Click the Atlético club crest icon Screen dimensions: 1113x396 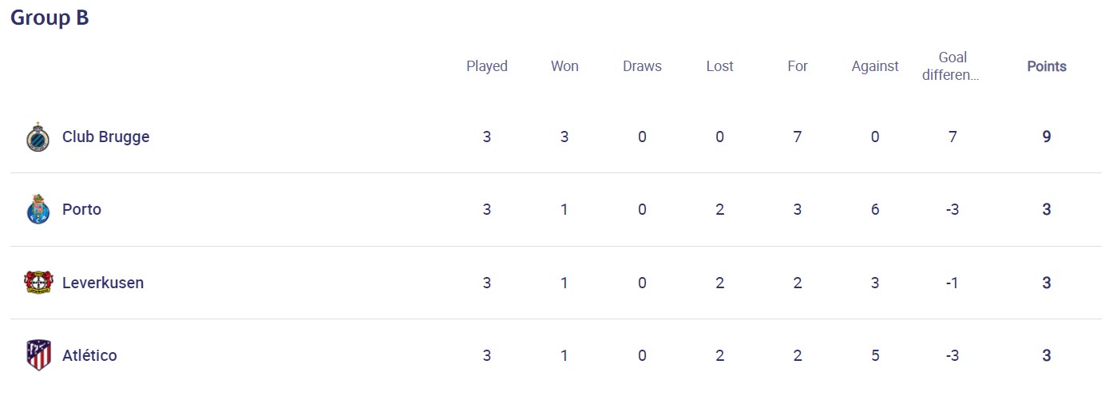point(38,355)
